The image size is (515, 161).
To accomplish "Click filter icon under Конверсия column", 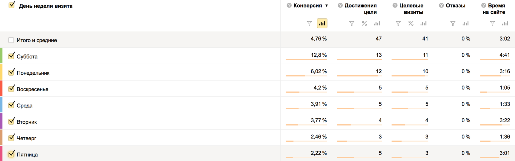I will (x=309, y=24).
